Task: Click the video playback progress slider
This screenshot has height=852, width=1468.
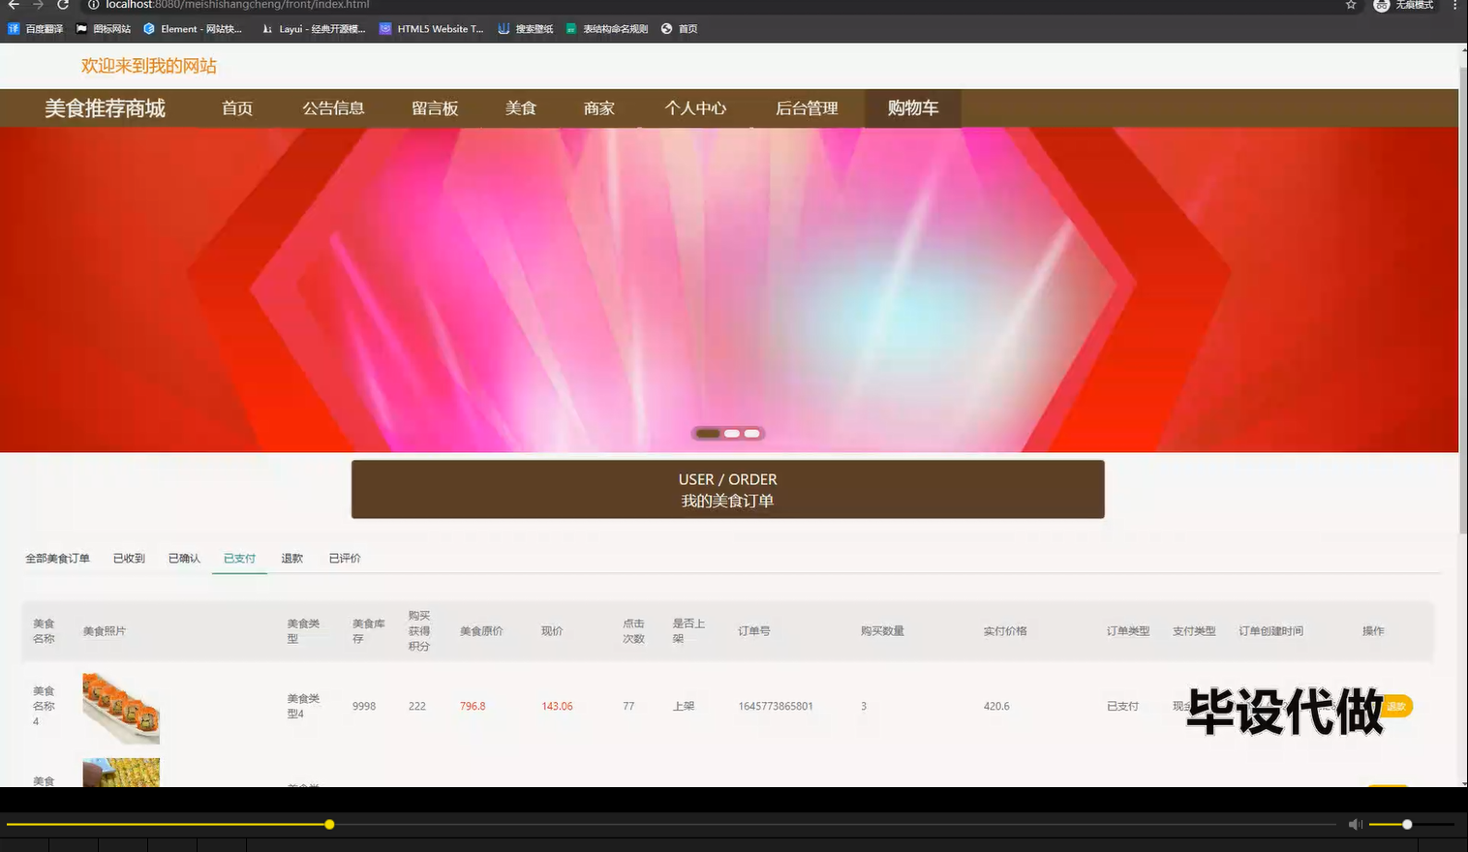Action: pos(329,824)
